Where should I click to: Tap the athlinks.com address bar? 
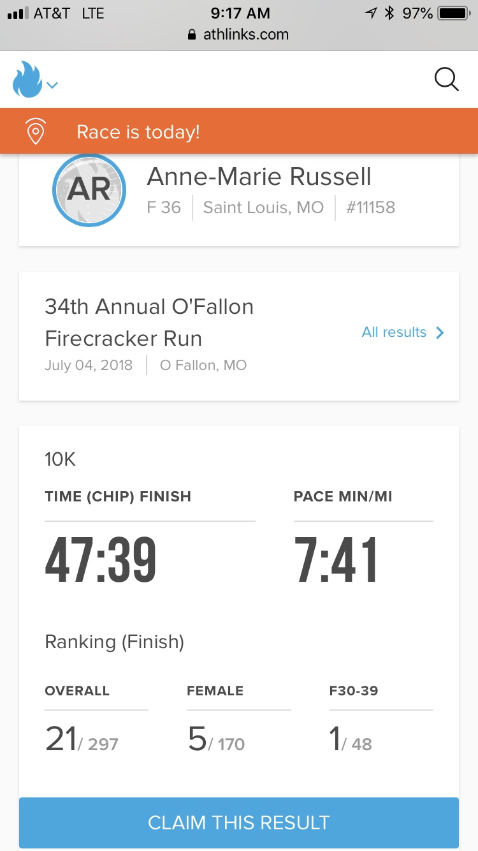click(245, 35)
